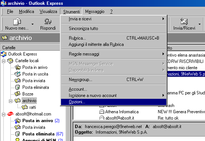The width and height of the screenshot is (205, 141).
Task: Click the hotmail Posta inviata icon
Action: tap(17, 127)
